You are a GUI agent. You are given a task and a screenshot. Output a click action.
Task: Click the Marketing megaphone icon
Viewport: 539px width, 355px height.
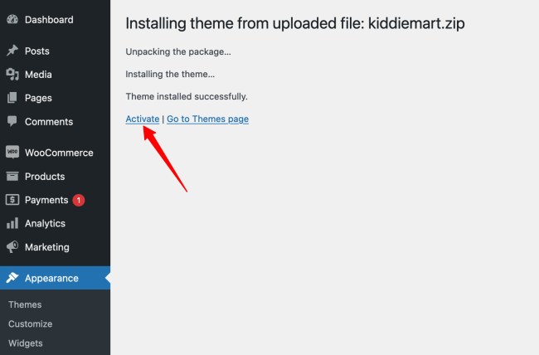tap(12, 247)
